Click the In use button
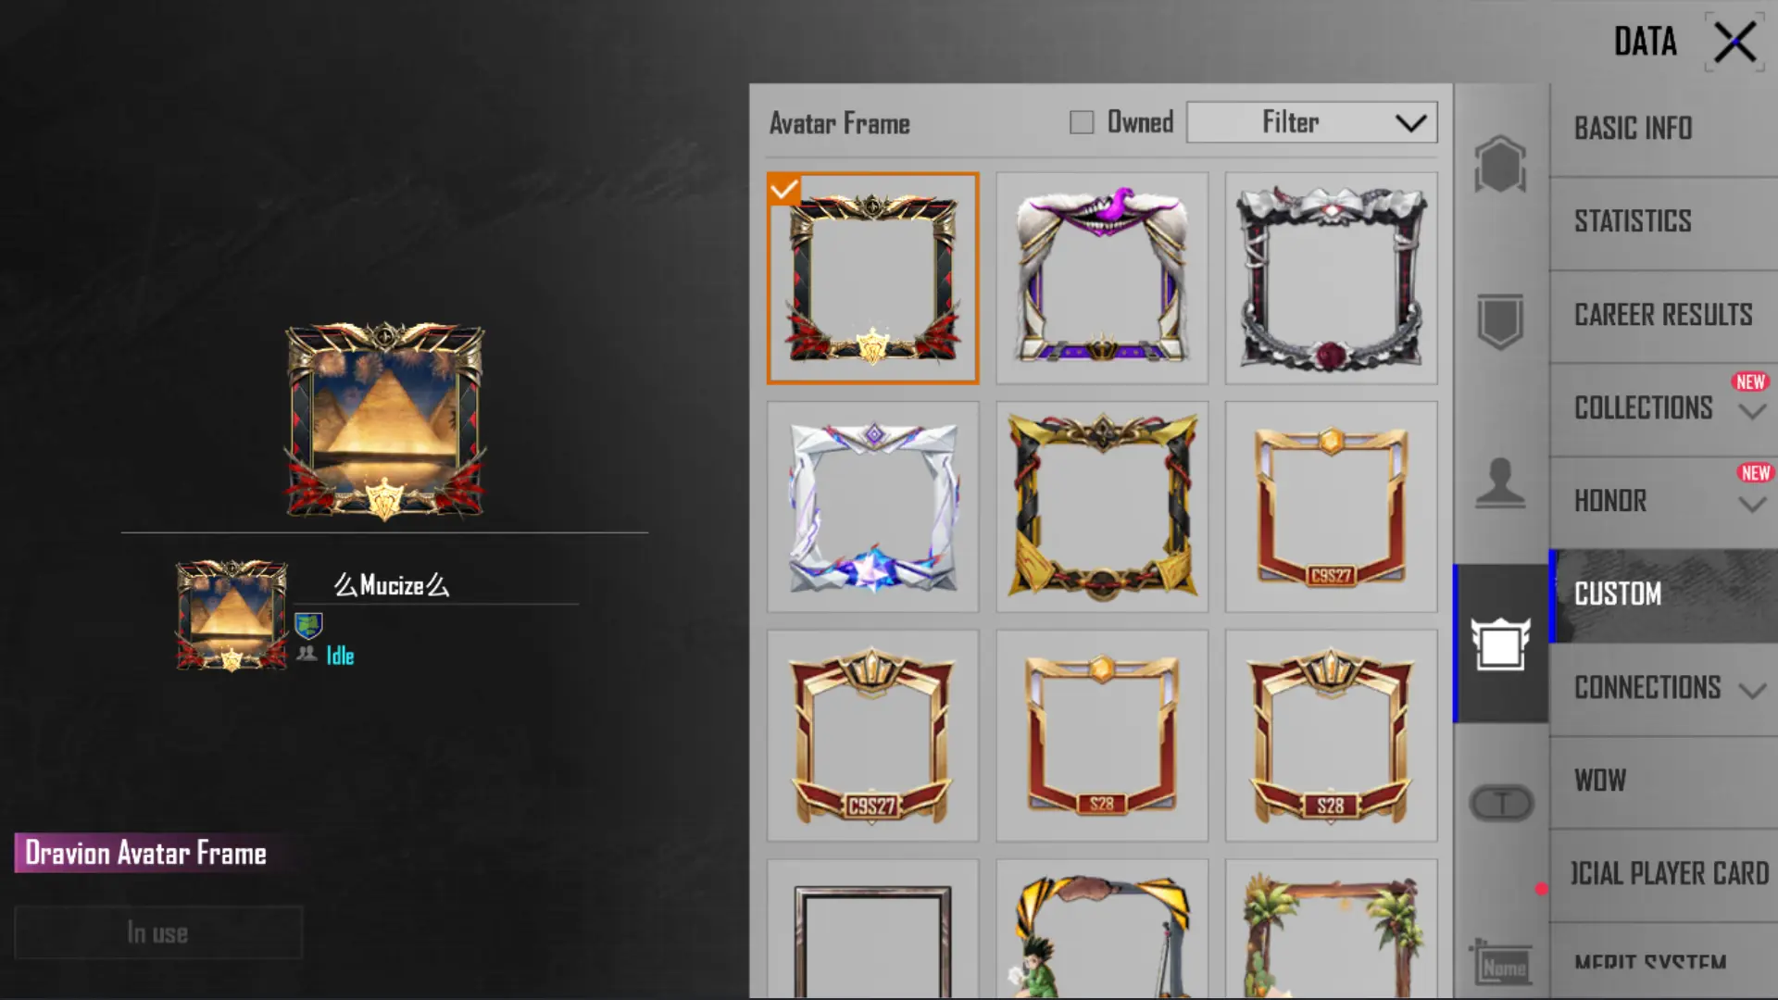This screenshot has height=1000, width=1778. tap(158, 932)
